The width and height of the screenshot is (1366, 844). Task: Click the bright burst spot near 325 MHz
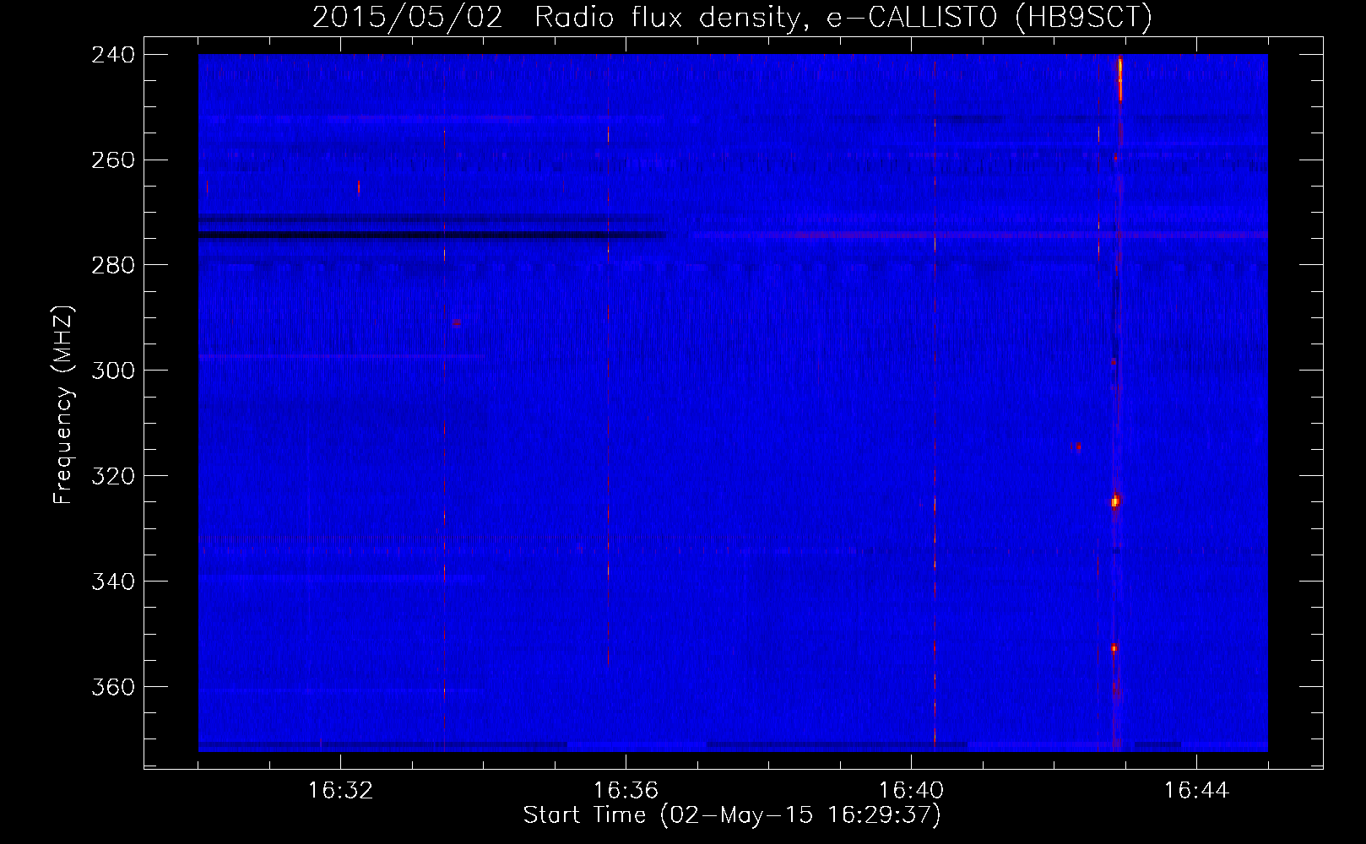point(1114,501)
